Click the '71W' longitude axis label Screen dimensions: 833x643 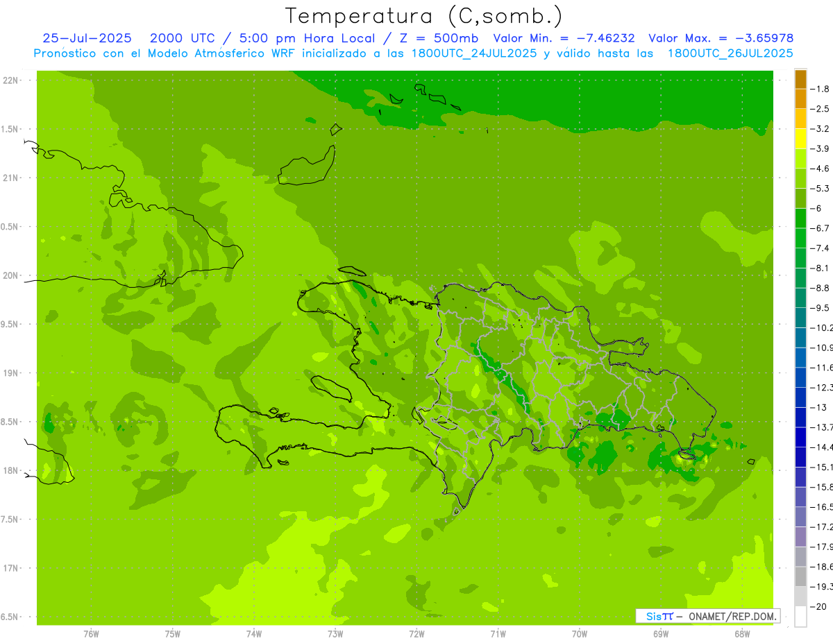[498, 634]
